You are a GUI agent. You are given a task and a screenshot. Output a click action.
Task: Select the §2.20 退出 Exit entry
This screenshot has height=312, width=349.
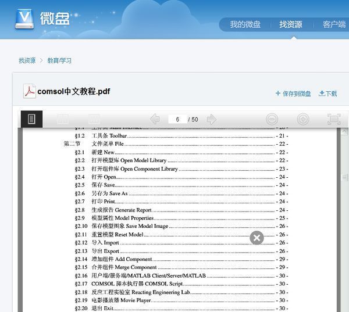[x=181, y=309]
